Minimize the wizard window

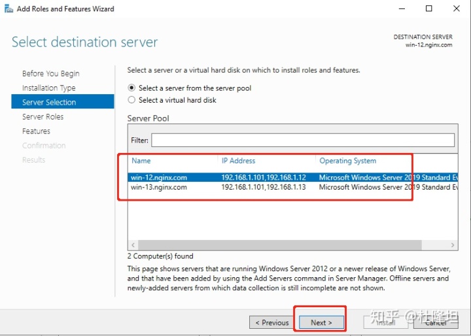point(402,8)
